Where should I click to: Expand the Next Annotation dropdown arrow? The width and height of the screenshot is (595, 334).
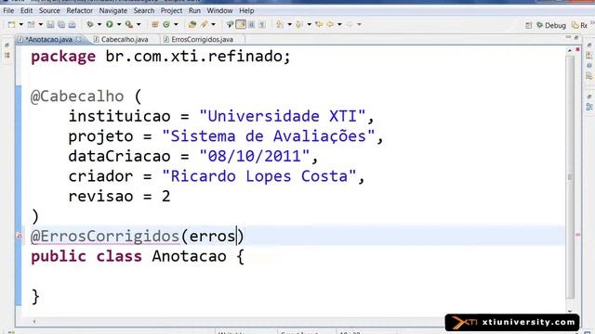[289, 25]
